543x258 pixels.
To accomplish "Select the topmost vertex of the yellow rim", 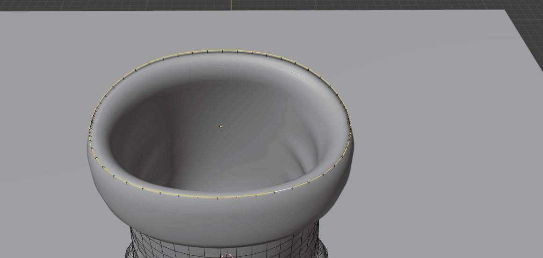I will 222,50.
